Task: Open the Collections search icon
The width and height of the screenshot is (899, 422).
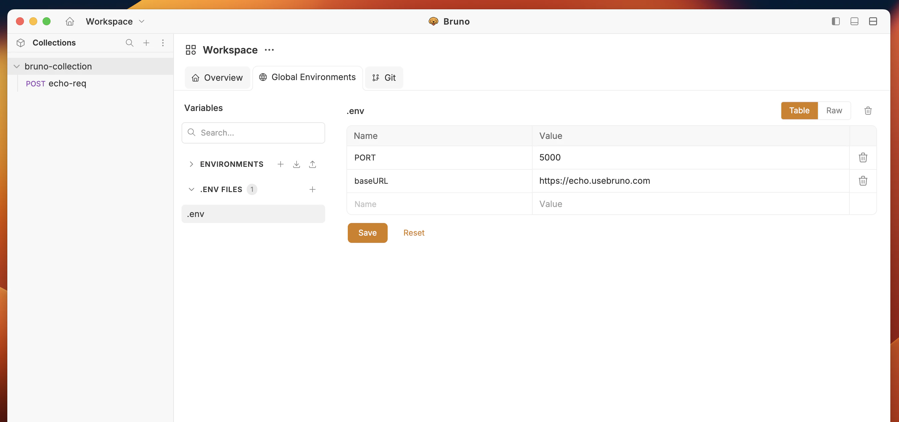Action: pos(129,43)
